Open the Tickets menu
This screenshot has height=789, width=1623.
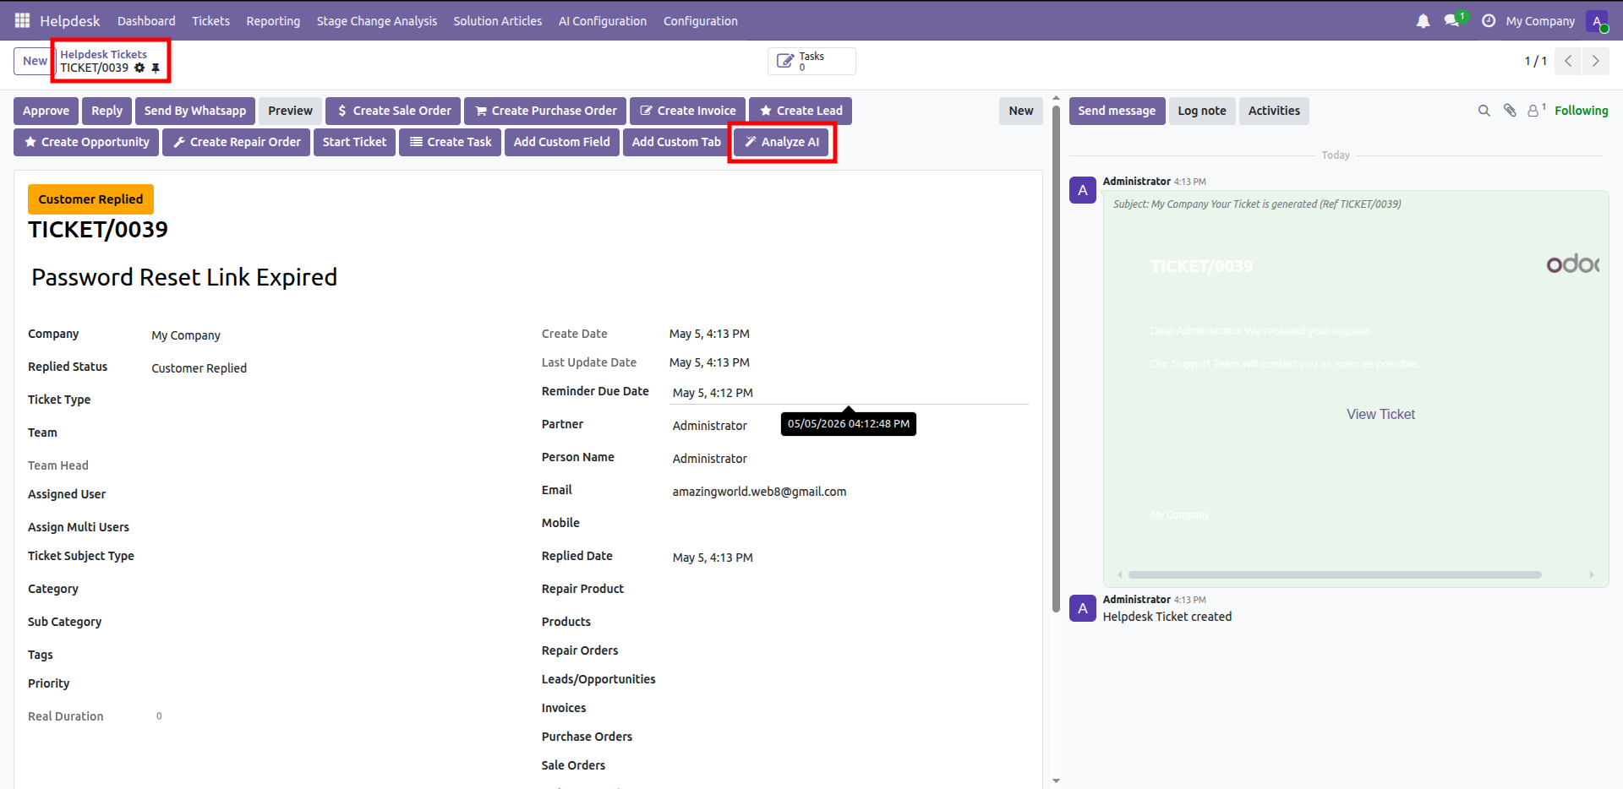click(x=210, y=20)
